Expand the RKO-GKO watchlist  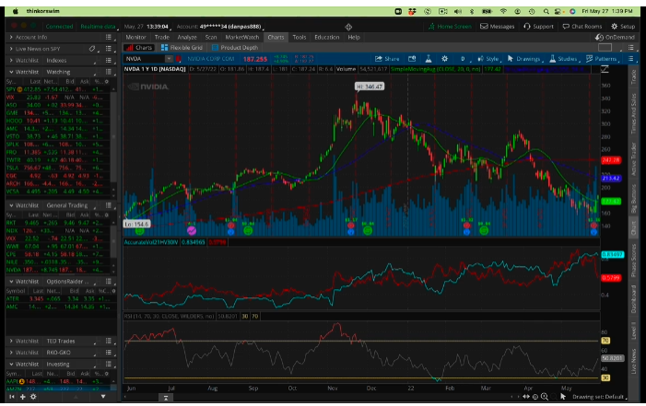click(x=11, y=353)
